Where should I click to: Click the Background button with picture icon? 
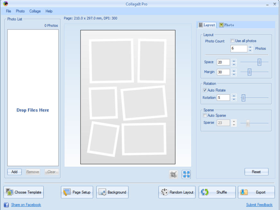[x=112, y=192]
